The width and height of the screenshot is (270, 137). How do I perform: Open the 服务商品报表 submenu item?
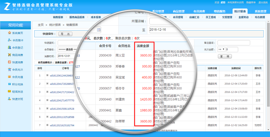[77, 17]
